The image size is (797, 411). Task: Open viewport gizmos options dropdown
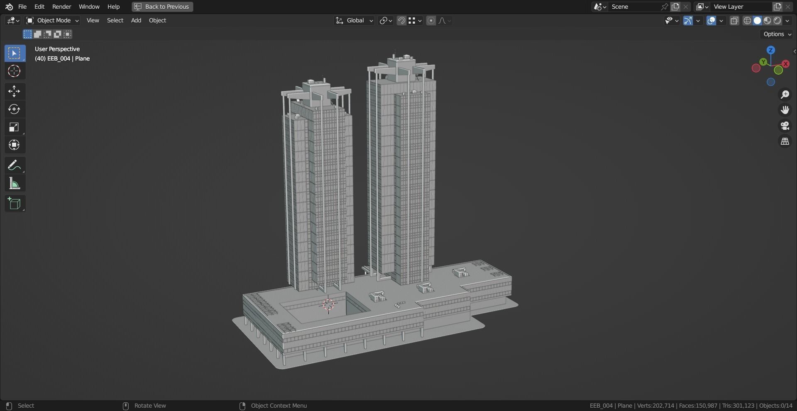[x=698, y=20]
